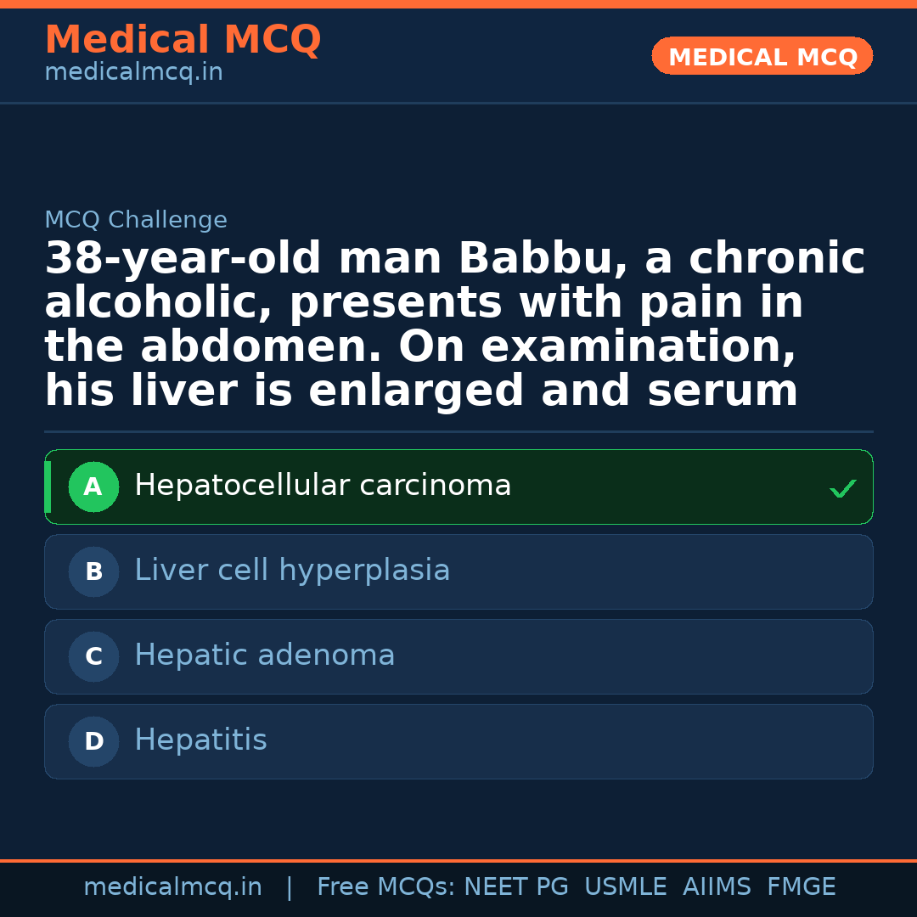
Task: Select Hepatitis as the answer
Action: pyautogui.click(x=200, y=740)
